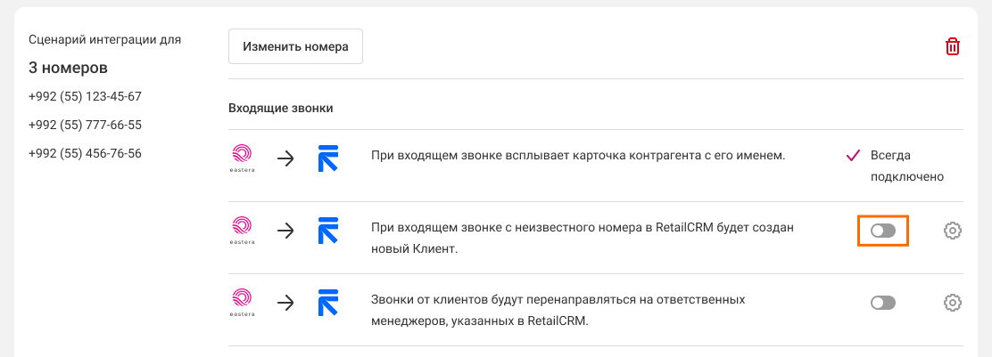This screenshot has width=992, height=357.
Task: Click the Всегда подключено status text
Action: pos(906,166)
